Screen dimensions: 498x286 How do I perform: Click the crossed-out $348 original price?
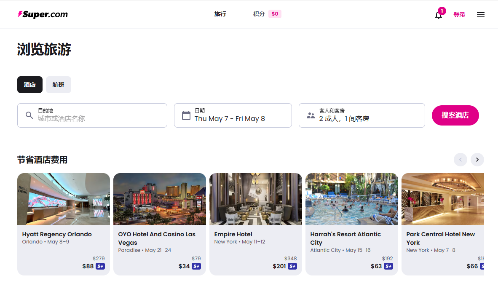(291, 259)
